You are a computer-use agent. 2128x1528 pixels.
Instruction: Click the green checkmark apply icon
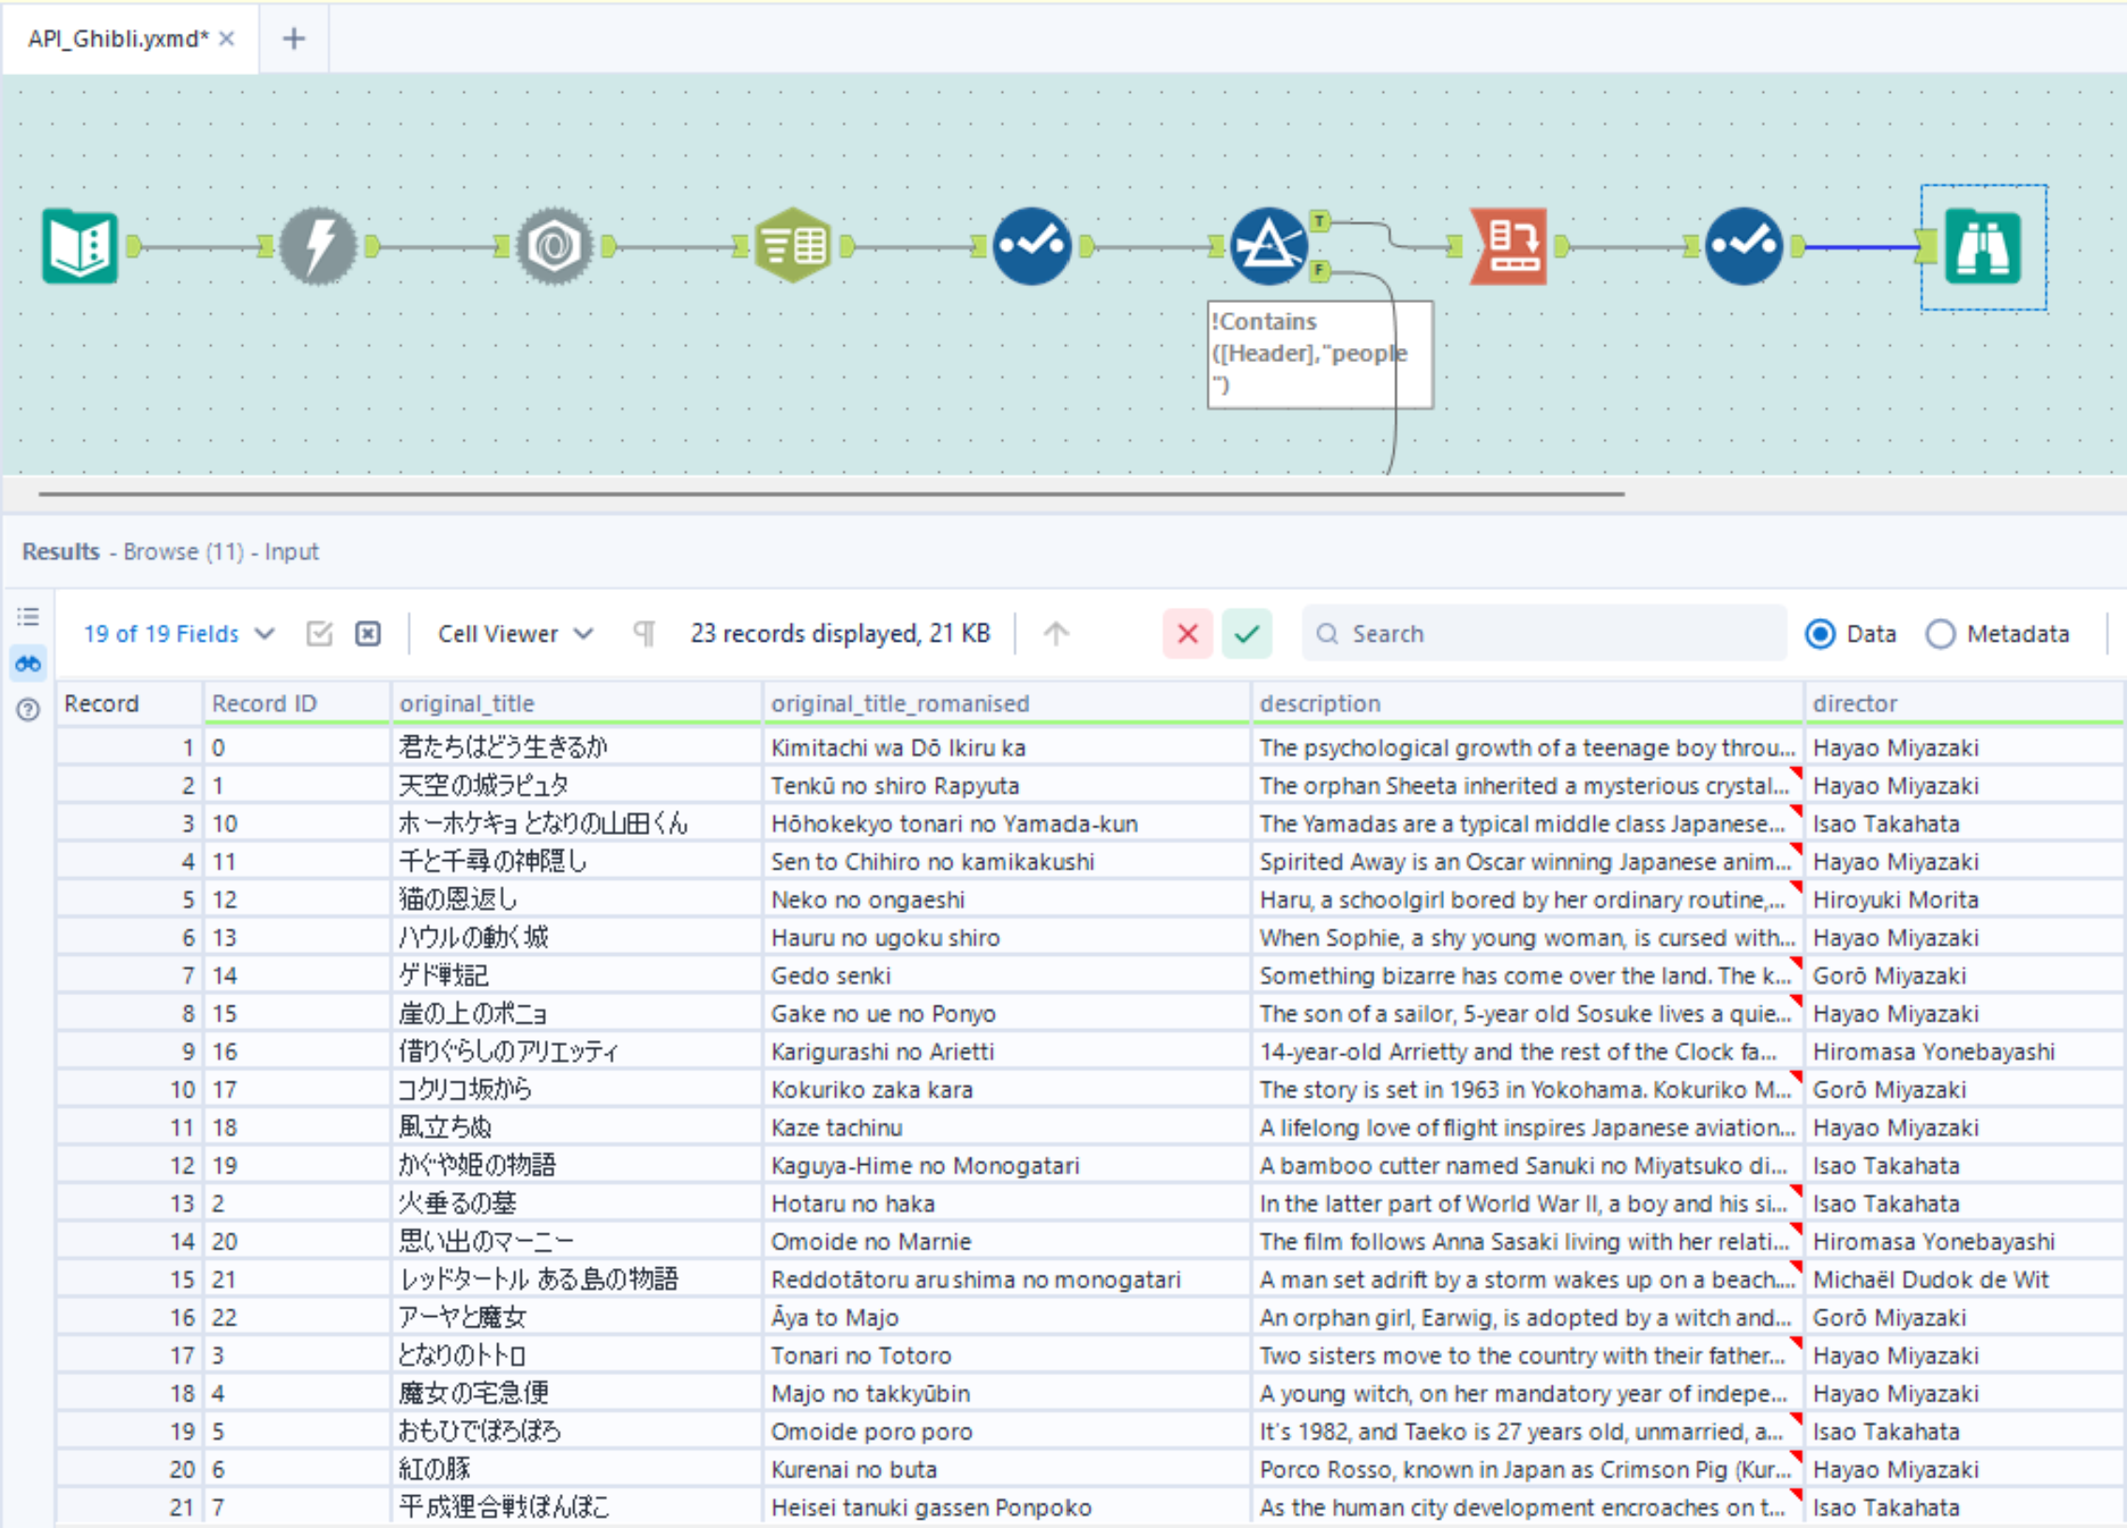(x=1246, y=634)
